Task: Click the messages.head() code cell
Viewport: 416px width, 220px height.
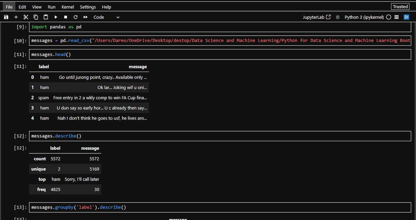Action: [x=220, y=54]
